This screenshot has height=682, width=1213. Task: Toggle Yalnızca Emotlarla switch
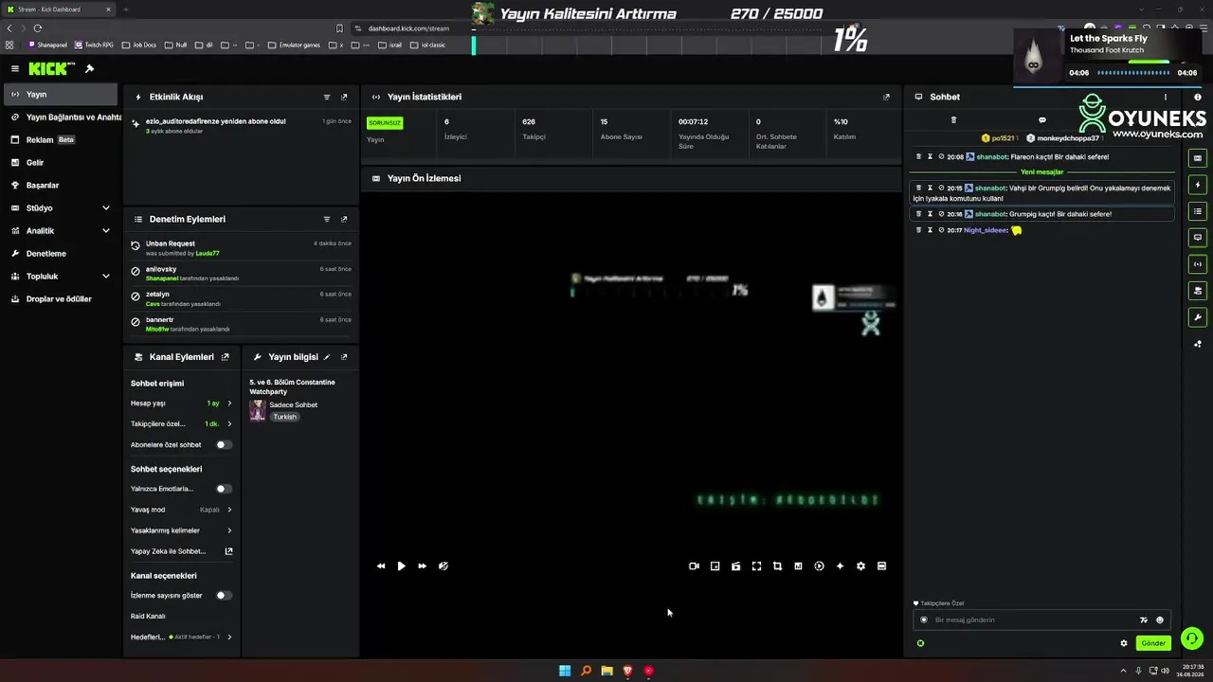[223, 489]
